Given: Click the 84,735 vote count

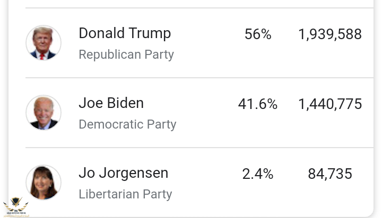Looking at the screenshot, I should [330, 174].
